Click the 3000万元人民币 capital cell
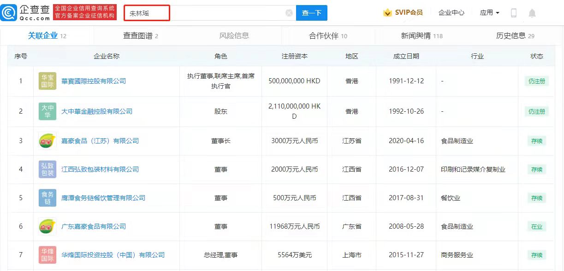This screenshot has height=271, width=564. pos(294,141)
